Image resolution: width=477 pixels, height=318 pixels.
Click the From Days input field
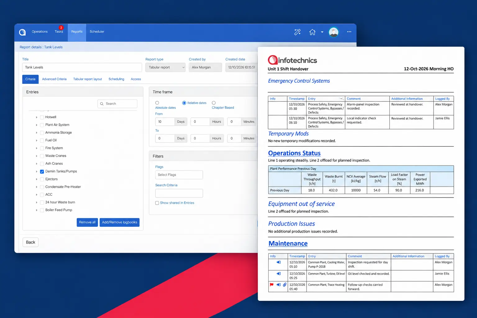tap(165, 122)
